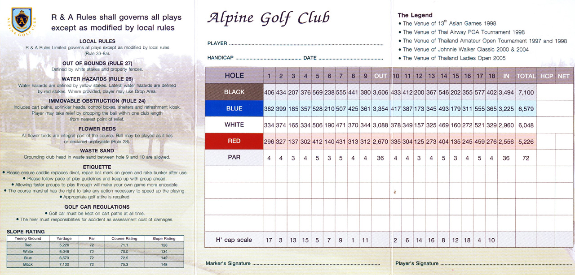This screenshot has width=575, height=275.
Task: Click the Alpine Golf Club crest logo
Action: coord(21,21)
